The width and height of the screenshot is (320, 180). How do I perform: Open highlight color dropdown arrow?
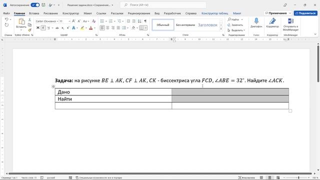(86, 28)
